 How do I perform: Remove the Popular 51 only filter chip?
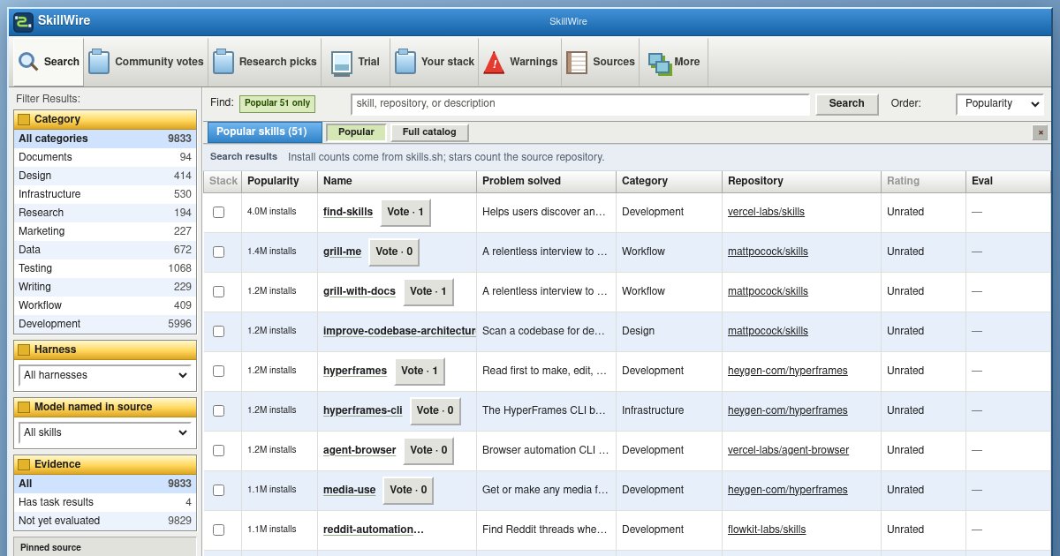point(277,103)
